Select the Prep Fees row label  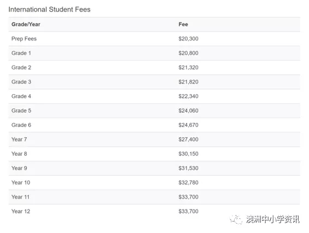(24, 39)
